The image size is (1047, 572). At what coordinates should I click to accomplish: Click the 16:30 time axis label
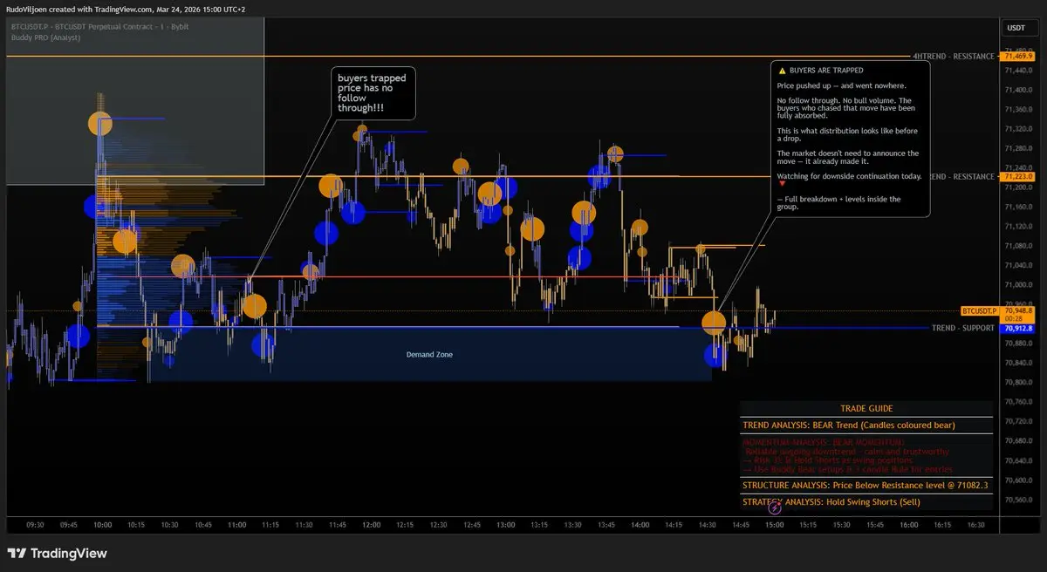click(975, 525)
